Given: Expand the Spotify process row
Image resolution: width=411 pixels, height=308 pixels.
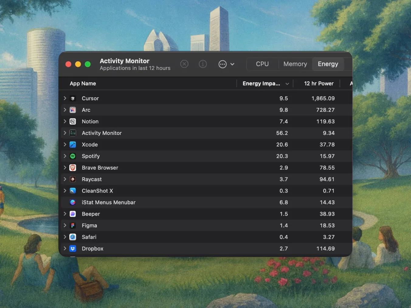Looking at the screenshot, I should (x=65, y=156).
